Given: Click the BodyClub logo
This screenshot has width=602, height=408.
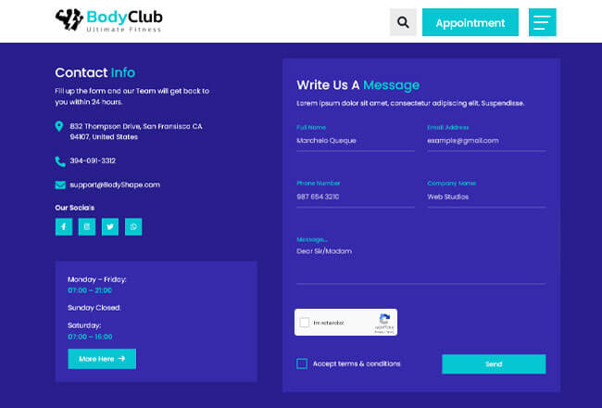Looking at the screenshot, I should tap(108, 20).
